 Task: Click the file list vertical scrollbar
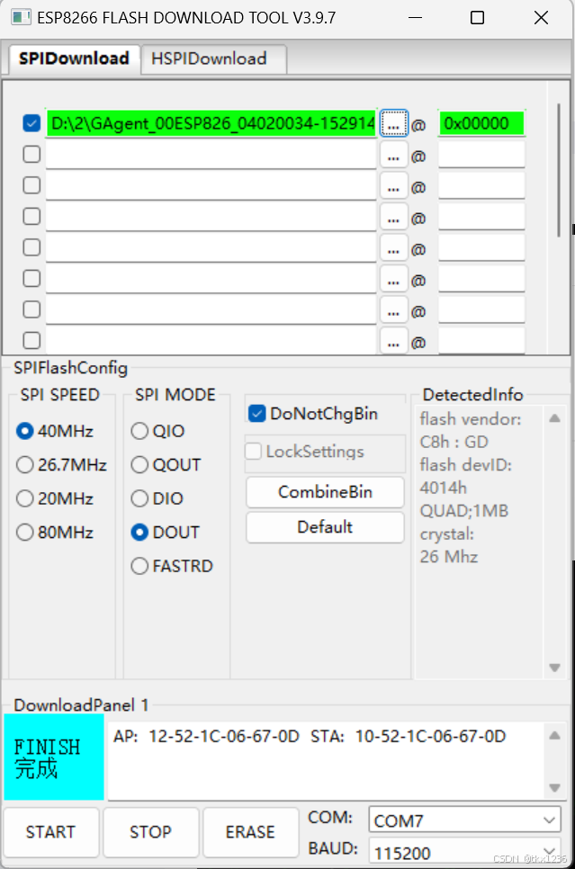point(559,171)
